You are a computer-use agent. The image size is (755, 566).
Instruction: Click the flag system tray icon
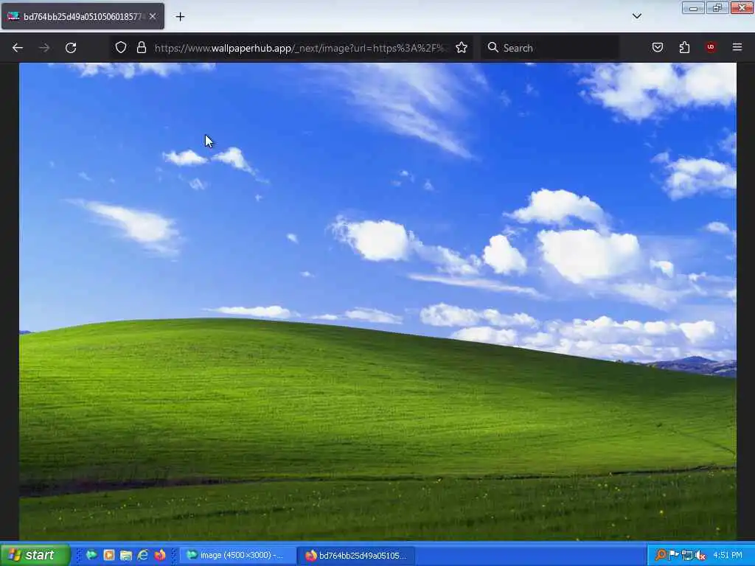[674, 555]
